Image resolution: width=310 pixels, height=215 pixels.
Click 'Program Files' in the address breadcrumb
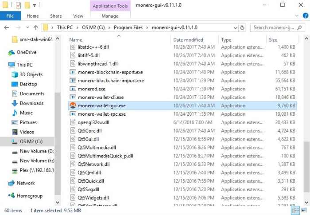[128, 27]
